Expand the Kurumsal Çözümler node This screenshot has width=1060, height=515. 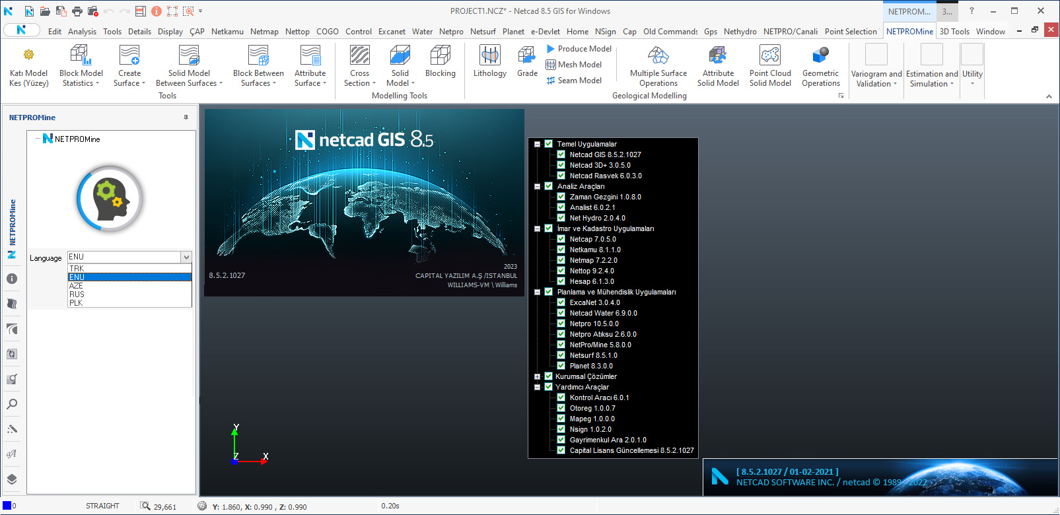coord(537,376)
